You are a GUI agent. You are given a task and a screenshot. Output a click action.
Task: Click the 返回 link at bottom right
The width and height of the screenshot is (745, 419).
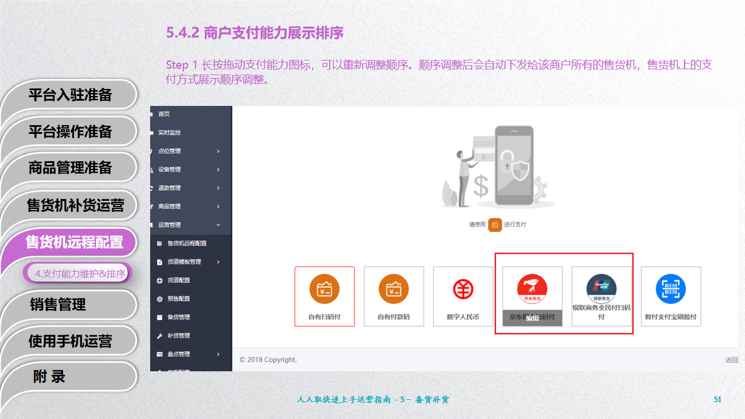click(x=732, y=360)
